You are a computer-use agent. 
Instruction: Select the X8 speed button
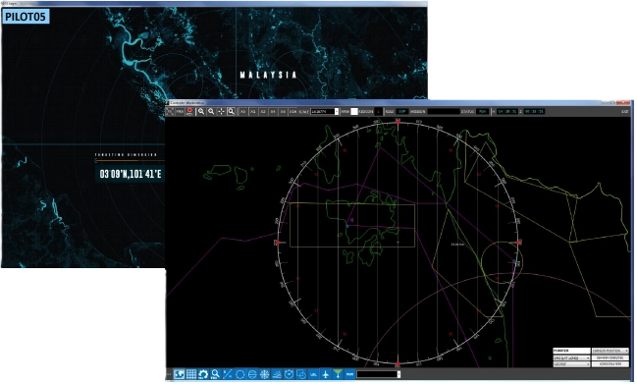click(x=283, y=111)
